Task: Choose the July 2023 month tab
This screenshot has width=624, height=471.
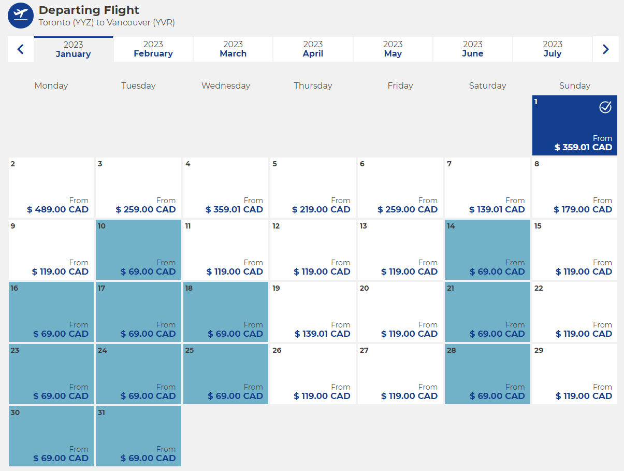Action: click(x=553, y=49)
